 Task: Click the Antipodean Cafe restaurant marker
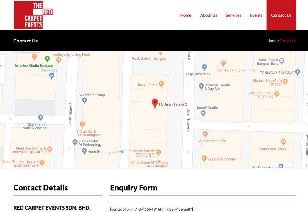205,134
